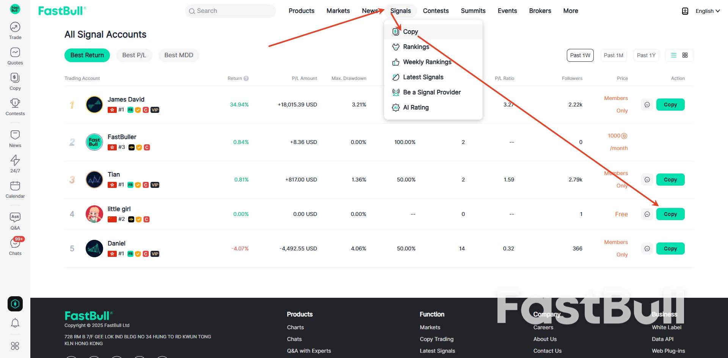Viewport: 728px width, 358px height.
Task: Select the Quotes icon in the sidebar
Action: pos(15,55)
